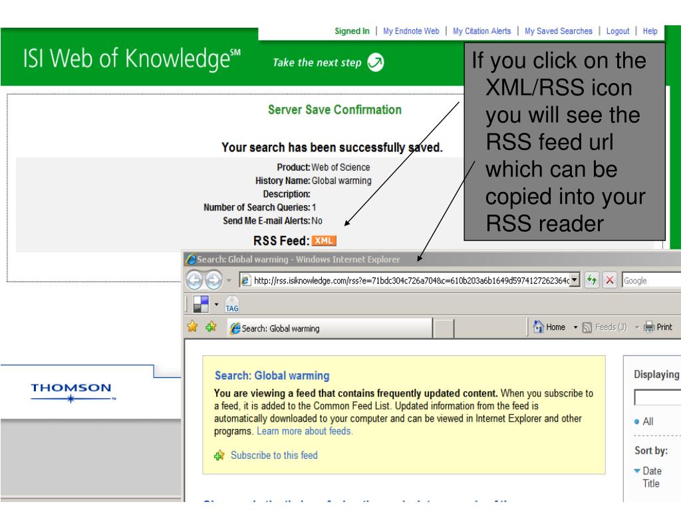Open My Citation Alerts link

pyautogui.click(x=481, y=31)
